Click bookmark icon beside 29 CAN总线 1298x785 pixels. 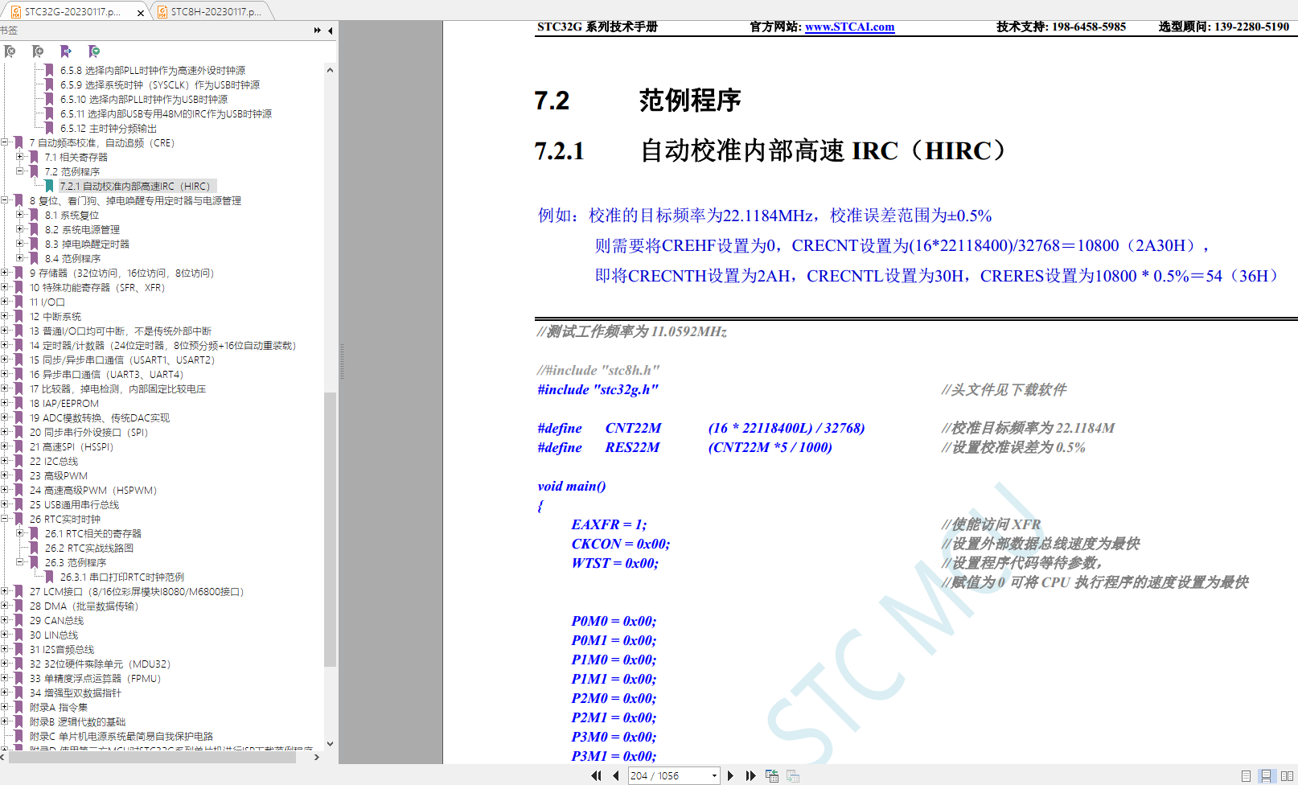(x=19, y=620)
